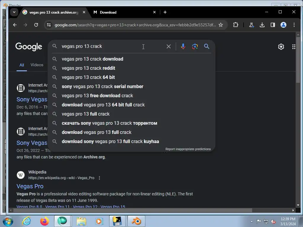Click the forward navigation arrow
Viewport: 303px width, 227px height.
tap(25, 25)
